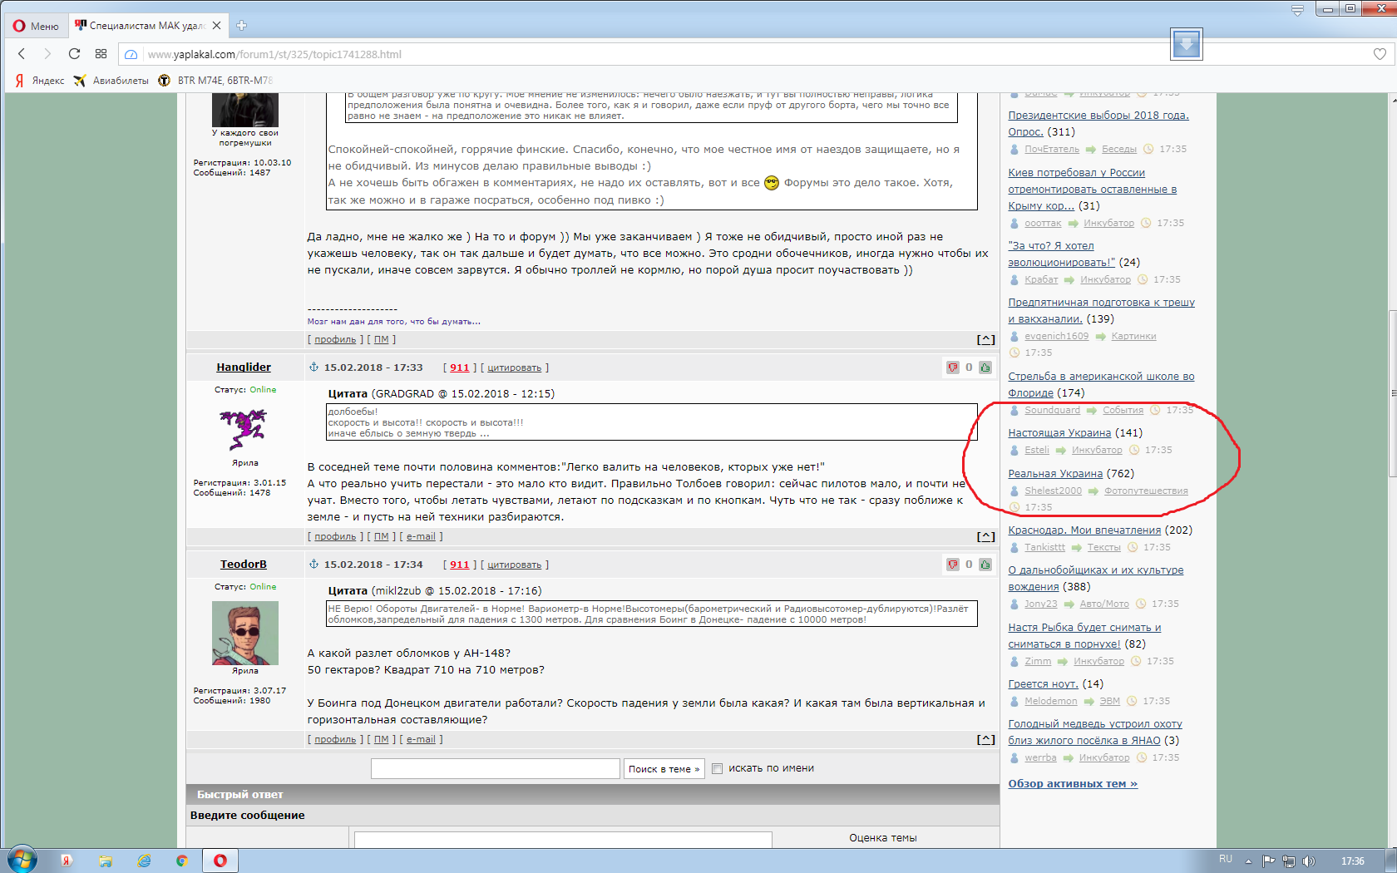Launch Internet Explorer from taskbar
This screenshot has height=873, width=1397.
tap(144, 861)
